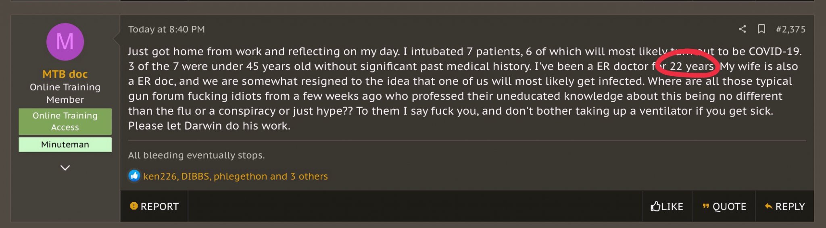Show the 3 others who liked
Viewport: 826px width, 228px height.
coord(309,176)
